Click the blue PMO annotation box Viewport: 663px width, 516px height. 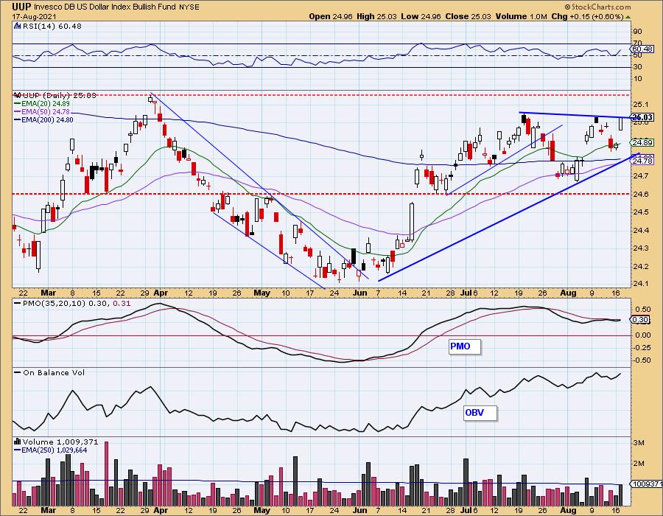[x=464, y=346]
